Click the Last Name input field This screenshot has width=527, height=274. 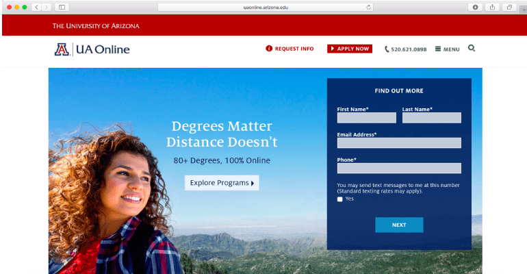pos(432,118)
